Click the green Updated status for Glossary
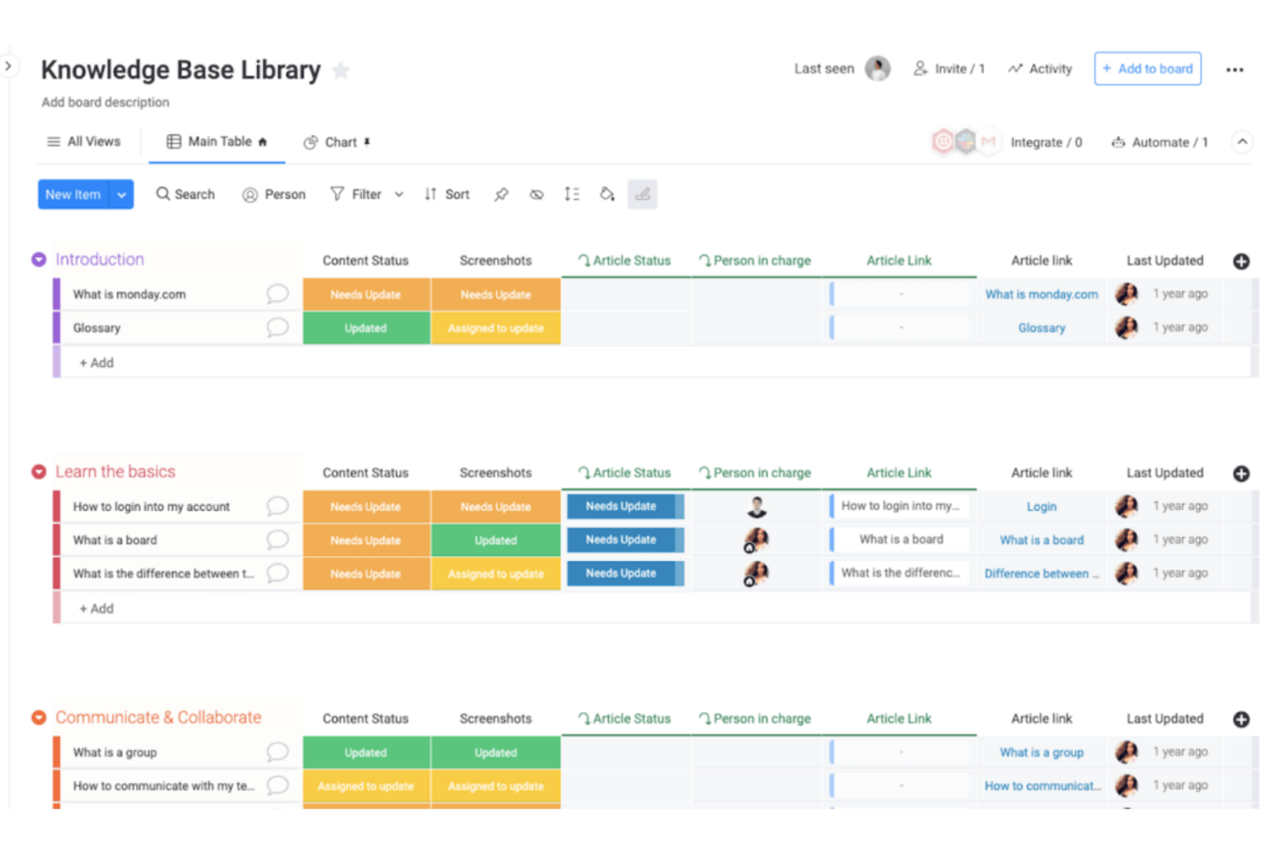The image size is (1277, 852). pos(366,328)
